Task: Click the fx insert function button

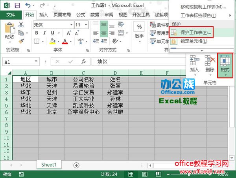Action: pos(83,61)
